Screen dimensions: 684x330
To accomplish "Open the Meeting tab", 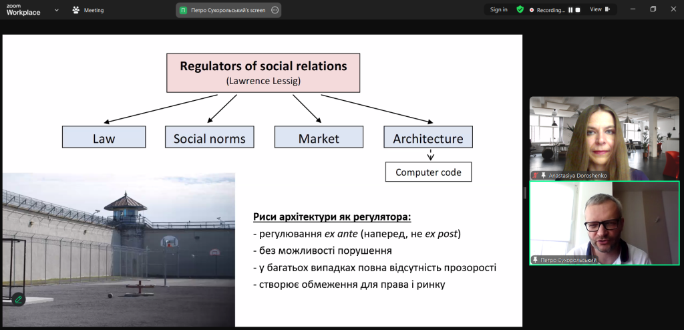I will tap(88, 10).
